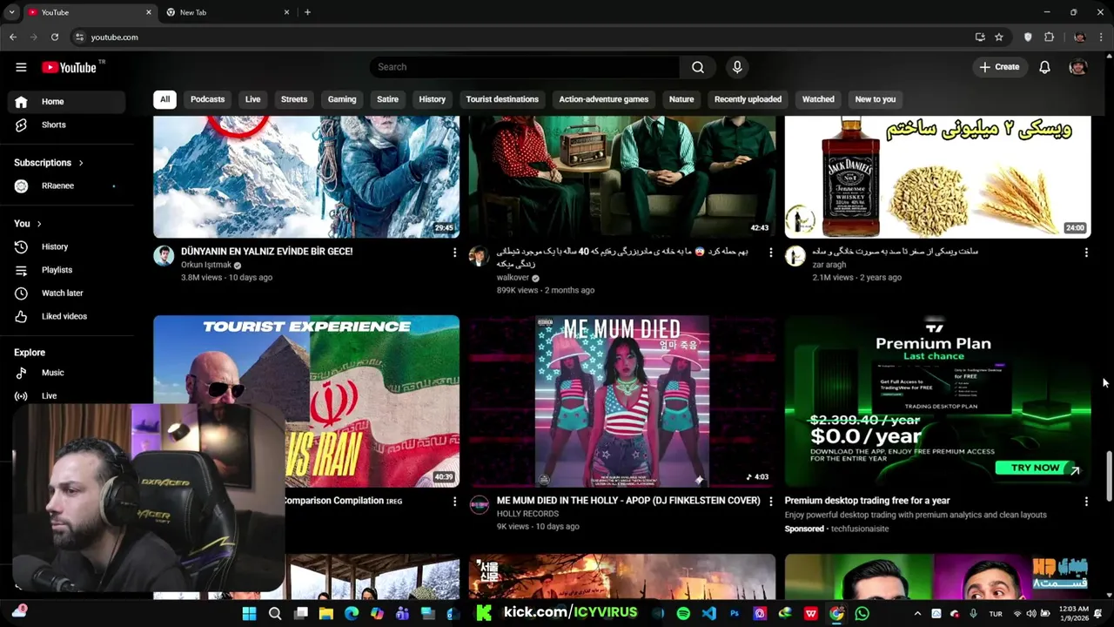Select the Streets filter chip
The height and width of the screenshot is (627, 1114).
click(294, 99)
